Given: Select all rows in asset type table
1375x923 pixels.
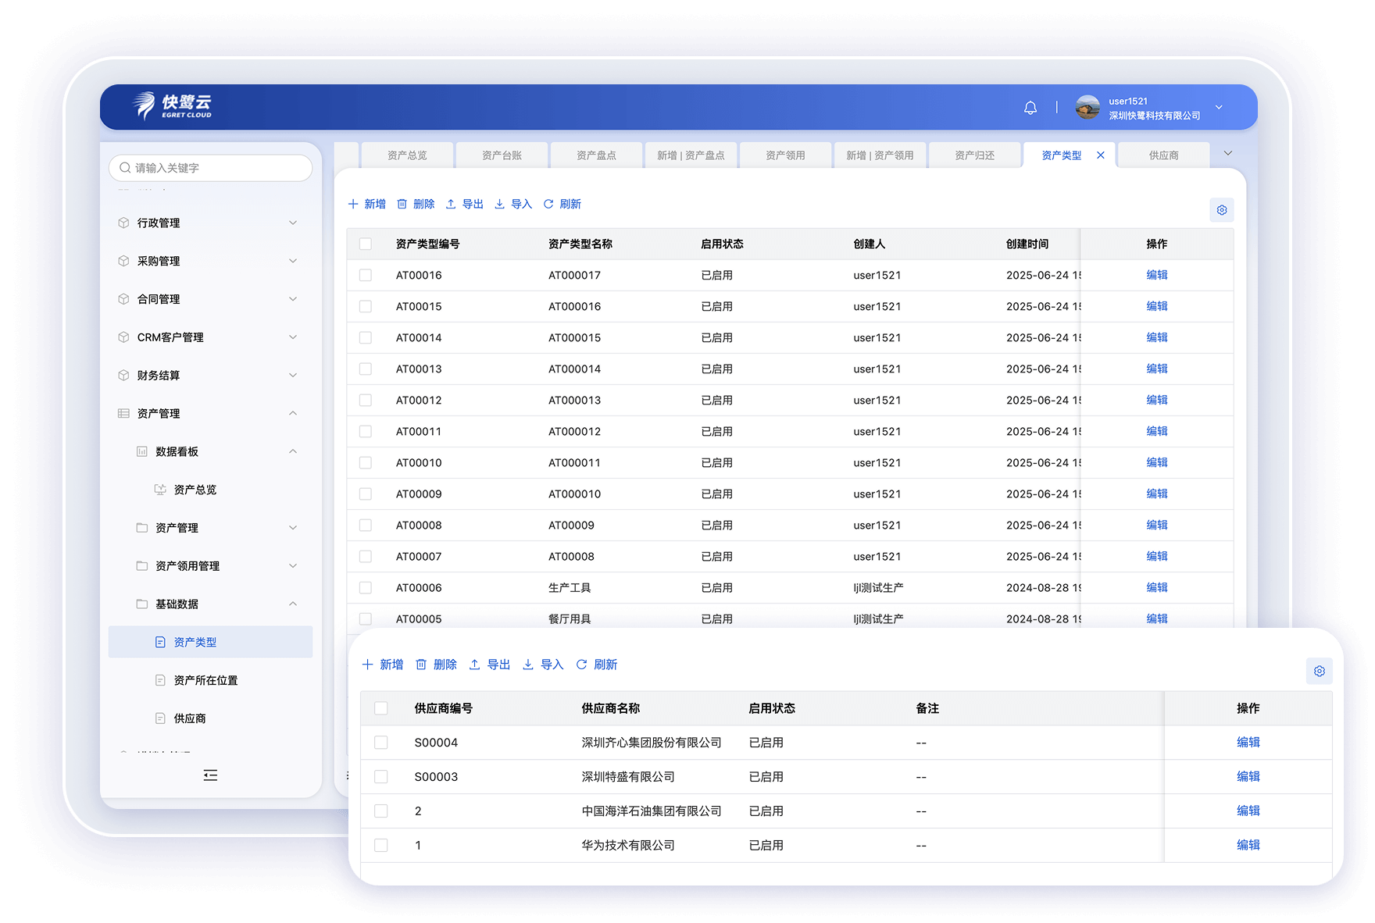Looking at the screenshot, I should click(x=366, y=244).
